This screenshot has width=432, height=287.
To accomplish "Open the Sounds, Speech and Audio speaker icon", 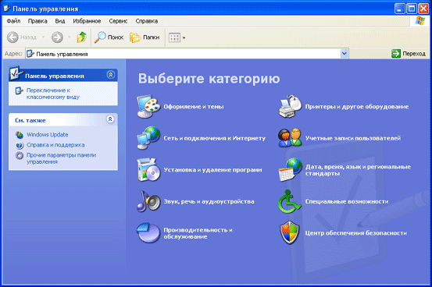I will [148, 201].
